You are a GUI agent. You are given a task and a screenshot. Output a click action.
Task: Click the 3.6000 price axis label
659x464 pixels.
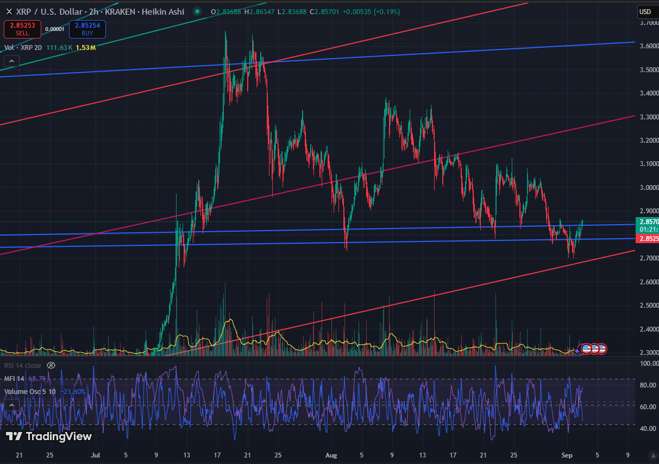point(649,46)
